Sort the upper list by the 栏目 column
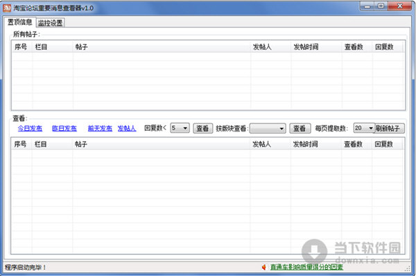This screenshot has height=276, width=416. [x=53, y=47]
